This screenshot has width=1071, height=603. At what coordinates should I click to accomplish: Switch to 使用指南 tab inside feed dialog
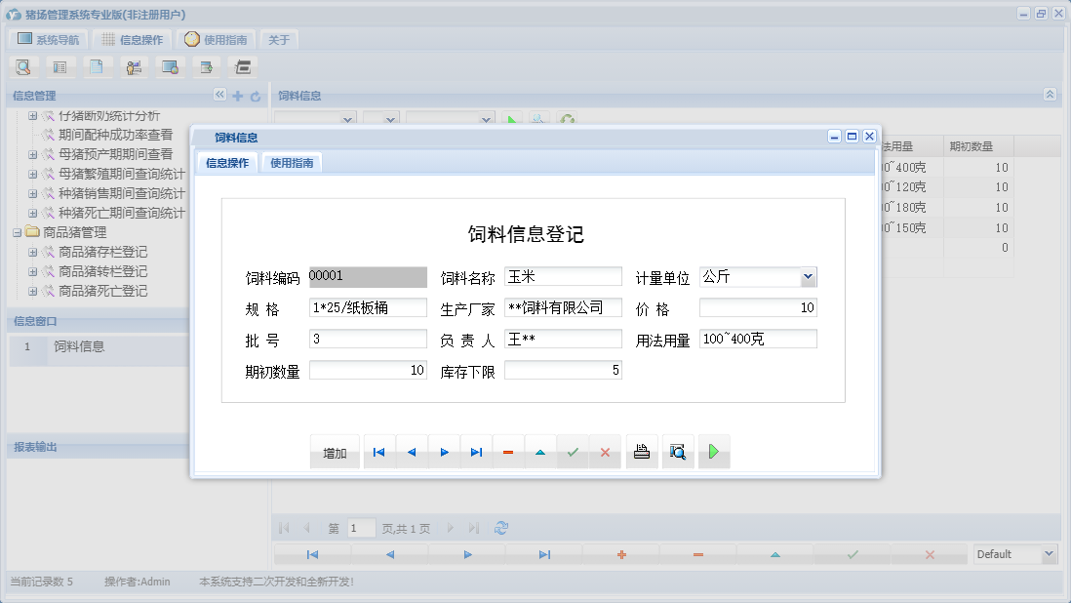point(292,163)
